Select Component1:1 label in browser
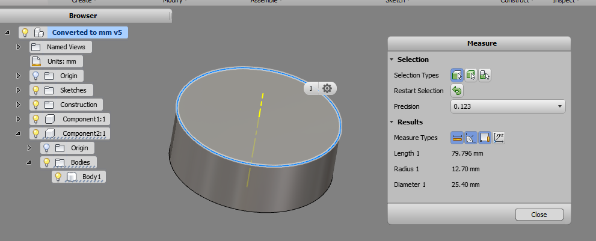The width and height of the screenshot is (596, 241). coord(84,119)
